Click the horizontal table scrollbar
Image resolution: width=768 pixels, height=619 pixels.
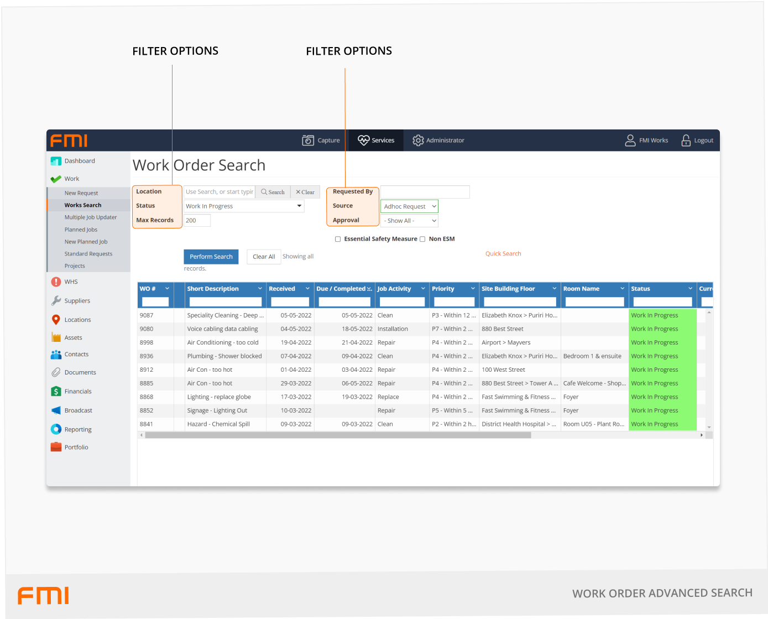tap(337, 435)
